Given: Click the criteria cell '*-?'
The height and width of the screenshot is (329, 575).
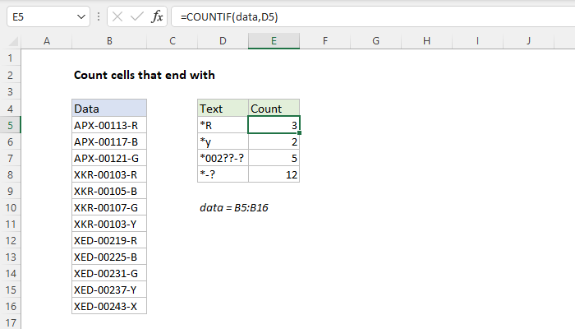Looking at the screenshot, I should pos(223,174).
